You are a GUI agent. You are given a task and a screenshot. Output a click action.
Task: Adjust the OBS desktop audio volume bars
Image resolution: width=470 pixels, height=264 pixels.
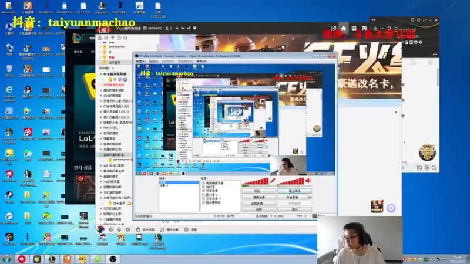pyautogui.click(x=291, y=181)
